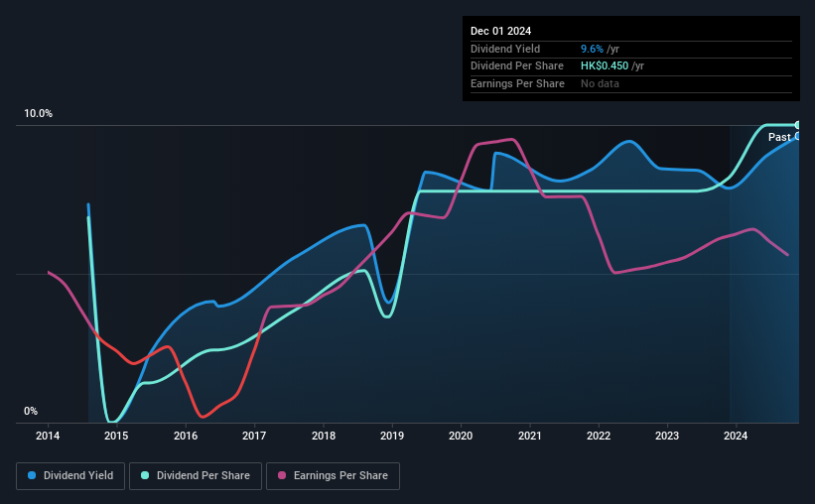The height and width of the screenshot is (504, 815).
Task: Click the 9.6% dividend yield value
Action: coord(592,49)
